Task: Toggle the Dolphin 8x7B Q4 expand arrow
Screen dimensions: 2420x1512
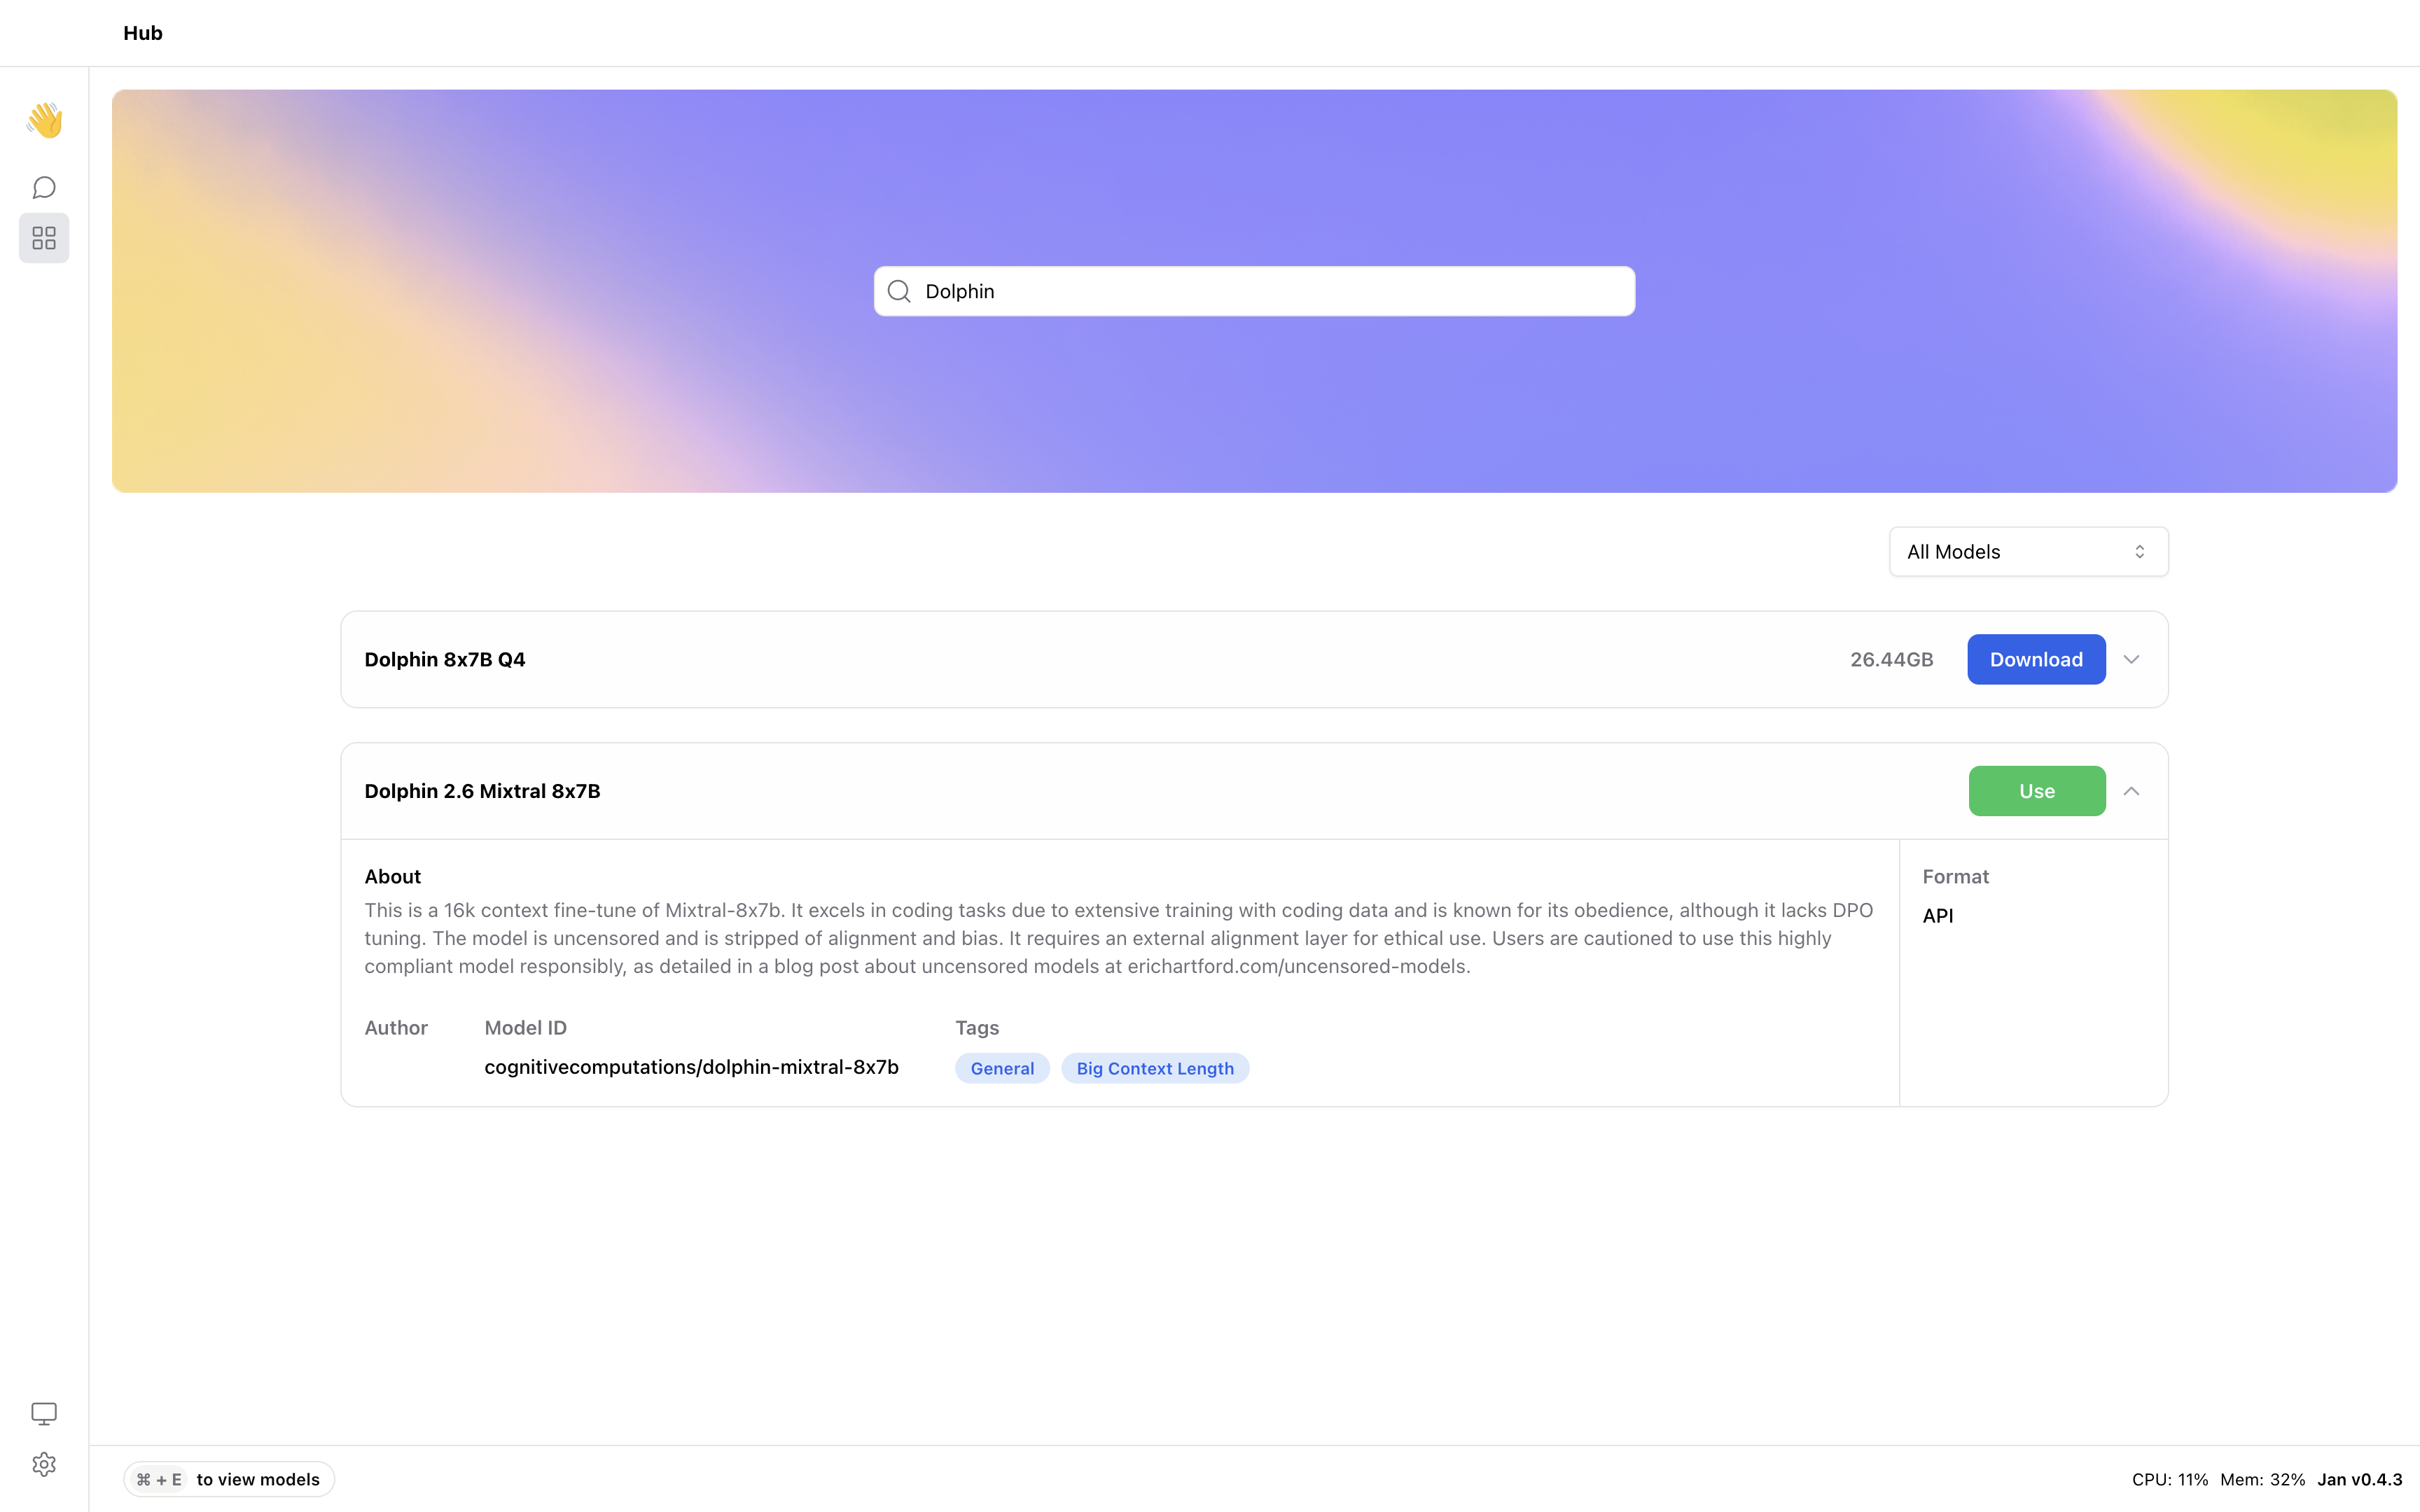Action: [2131, 659]
